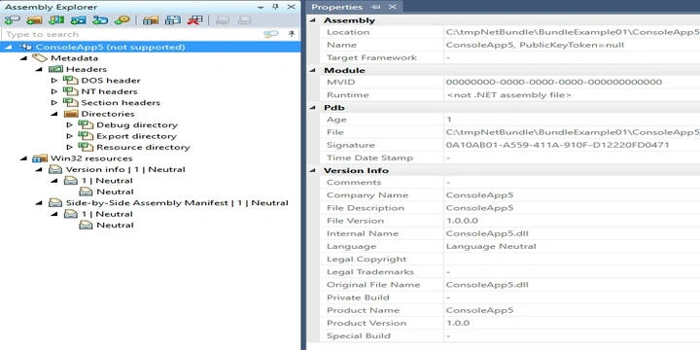Click the Explore Folder icon with orange folder

[x=34, y=20]
